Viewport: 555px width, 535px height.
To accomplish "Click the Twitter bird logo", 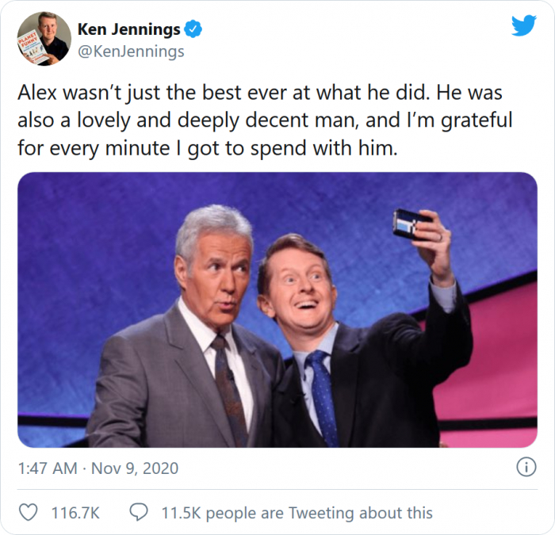I will [523, 26].
